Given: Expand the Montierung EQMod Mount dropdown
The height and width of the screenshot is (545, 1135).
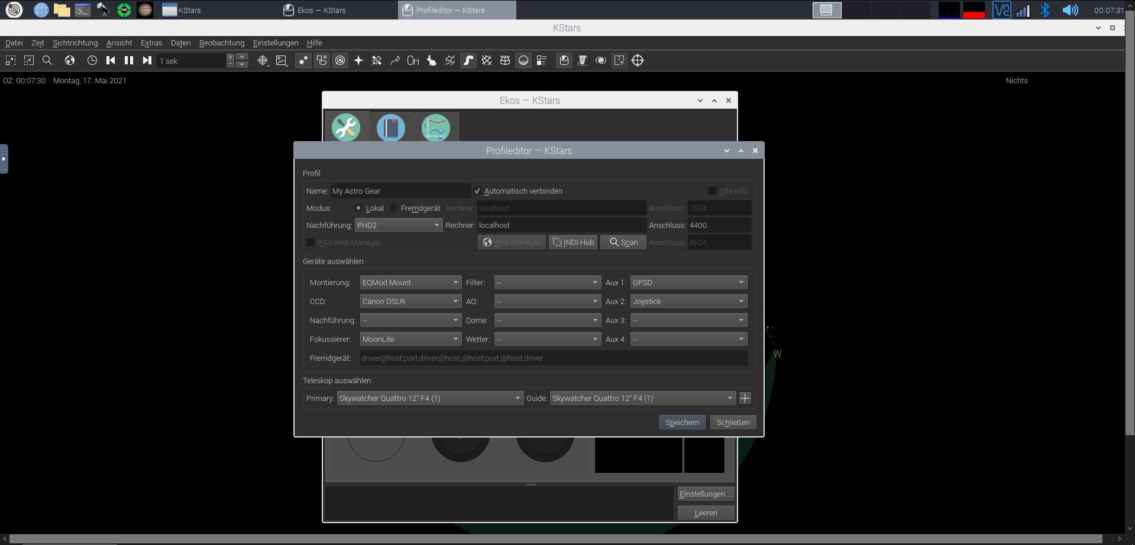Looking at the screenshot, I should 410,282.
